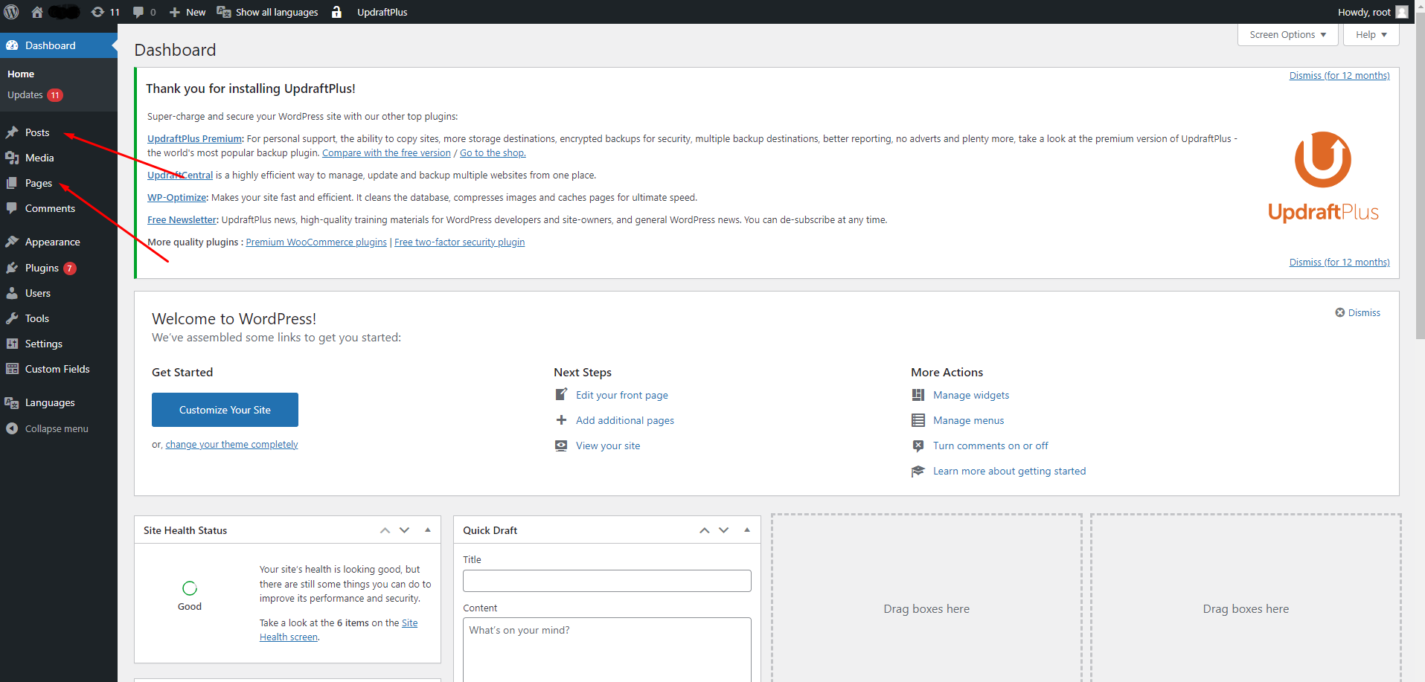Click the updates refresh icon showing 11
The height and width of the screenshot is (682, 1425).
[x=97, y=12]
